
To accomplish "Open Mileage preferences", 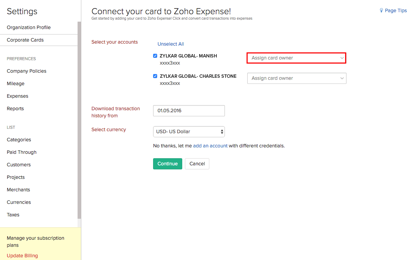I will [x=16, y=84].
